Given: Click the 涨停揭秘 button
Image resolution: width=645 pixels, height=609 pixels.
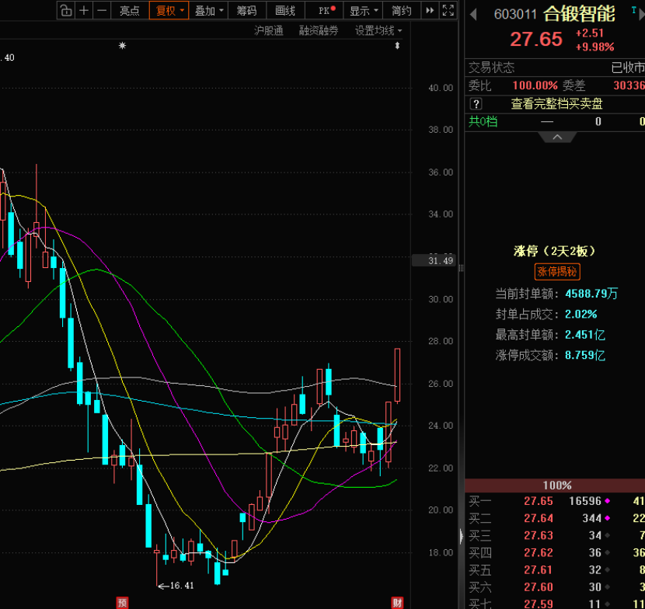Looking at the screenshot, I should tap(557, 271).
